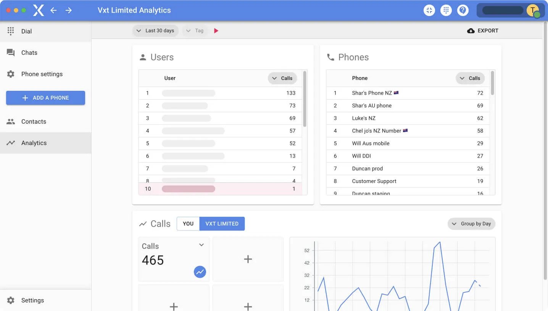Screen dimensions: 548x311
Task: Open Settings at sidebar bottom
Action: click(45, 300)
